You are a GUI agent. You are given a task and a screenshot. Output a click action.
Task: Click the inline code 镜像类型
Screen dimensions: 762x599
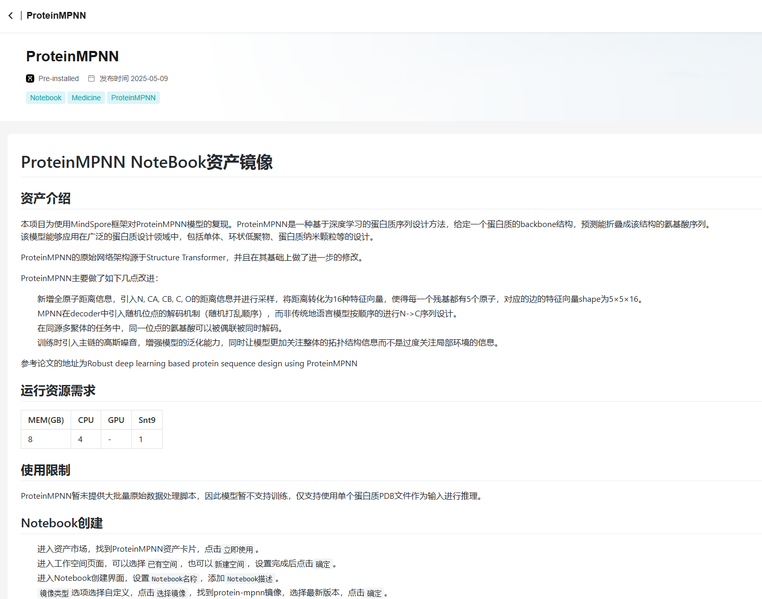pos(54,593)
